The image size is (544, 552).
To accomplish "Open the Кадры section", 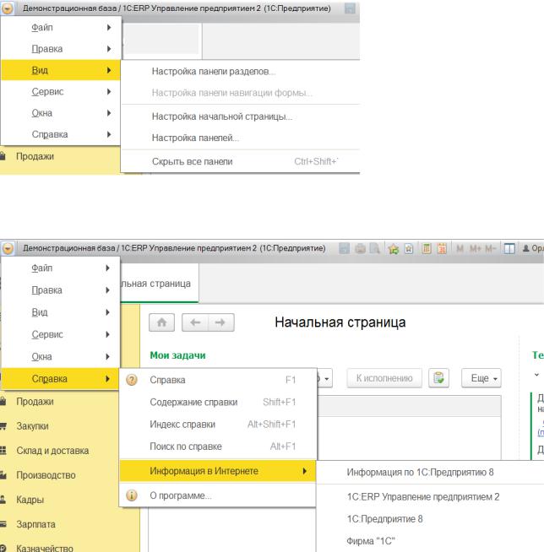I will pos(30,500).
